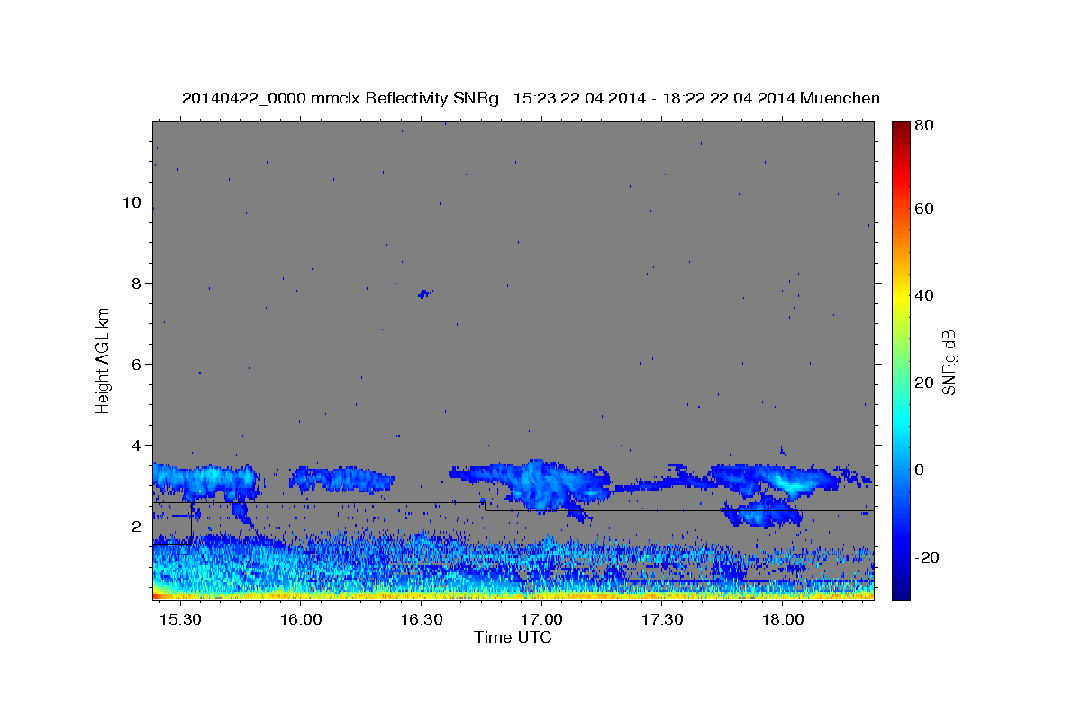The height and width of the screenshot is (720, 1081).
Task: Click the colorbar value 20
Action: click(923, 382)
